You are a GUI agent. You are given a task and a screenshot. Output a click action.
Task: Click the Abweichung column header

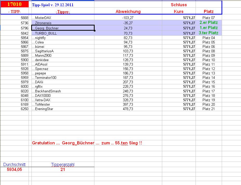(128, 11)
